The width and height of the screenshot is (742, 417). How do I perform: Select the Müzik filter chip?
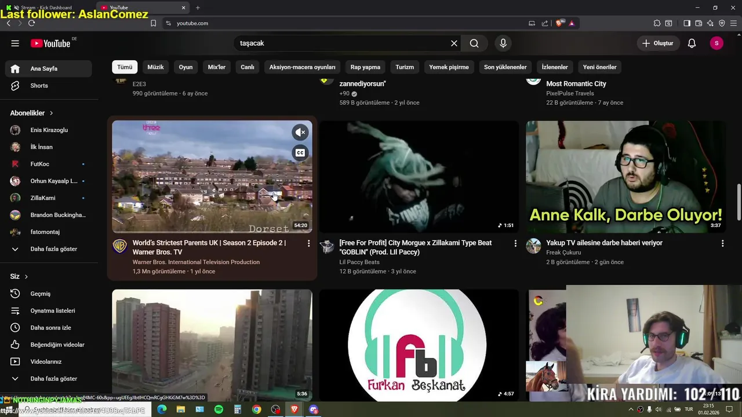tap(155, 67)
